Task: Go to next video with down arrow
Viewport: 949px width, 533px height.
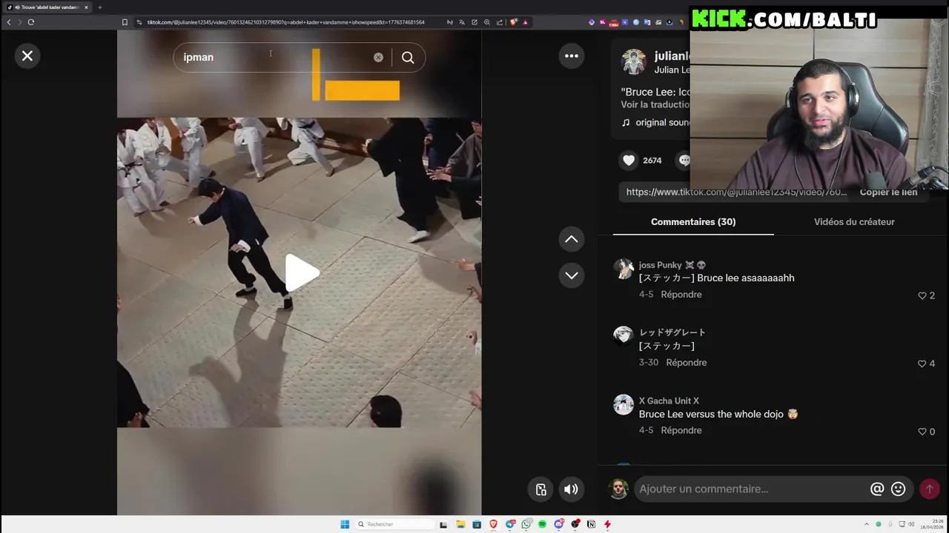Action: click(x=572, y=275)
